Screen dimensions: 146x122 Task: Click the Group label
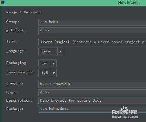(x=13, y=22)
